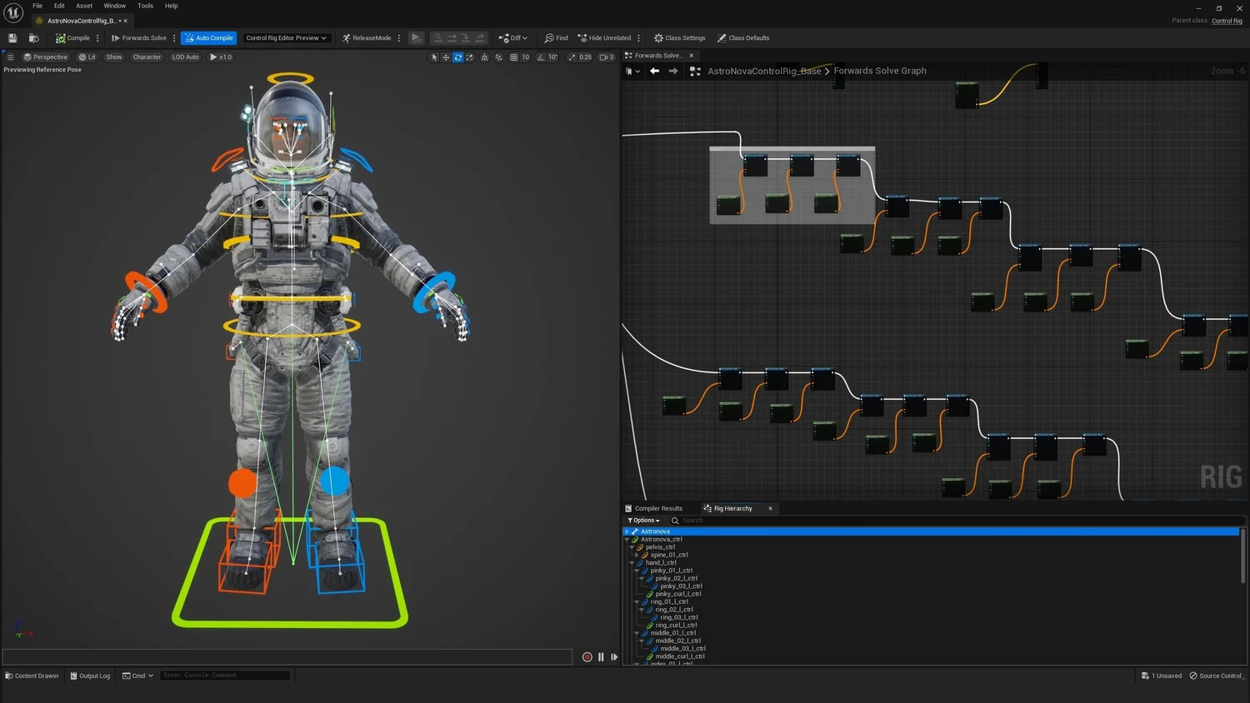Viewport: 1250px width, 703px height.
Task: Open Class Settings
Action: coord(679,38)
